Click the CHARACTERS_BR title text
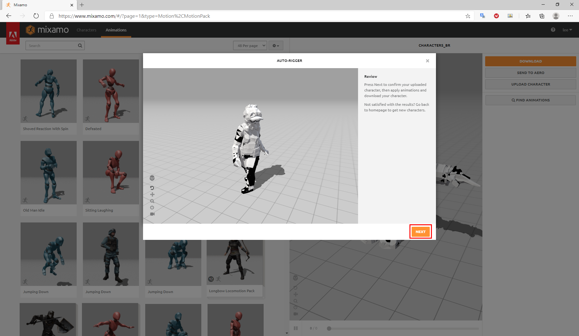The width and height of the screenshot is (579, 336). pyautogui.click(x=434, y=45)
